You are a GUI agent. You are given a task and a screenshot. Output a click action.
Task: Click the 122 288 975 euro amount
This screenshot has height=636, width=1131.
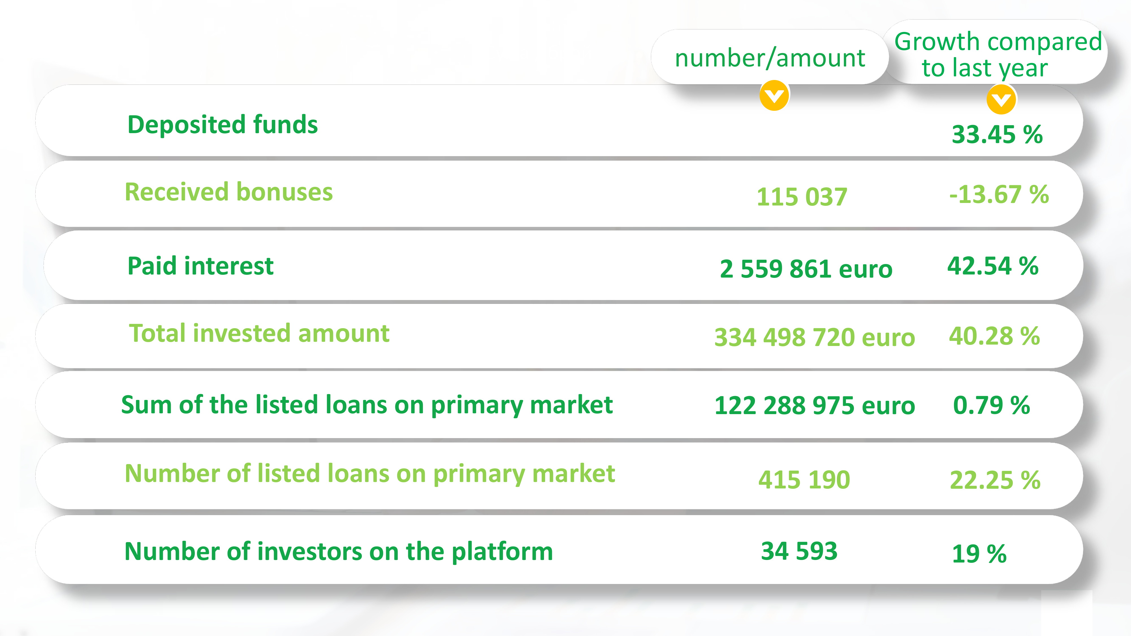(814, 405)
